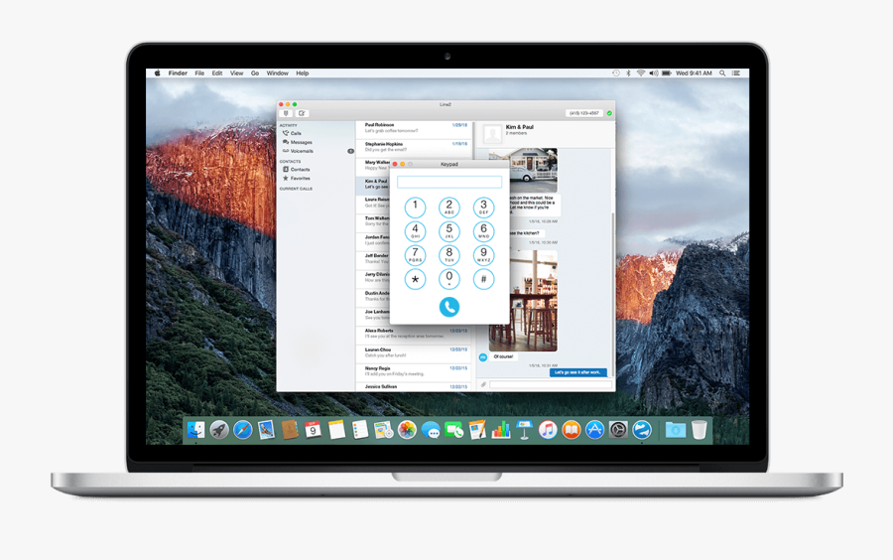The image size is (893, 560).
Task: Open Stephanie Hopkins conversation
Action: click(x=414, y=148)
